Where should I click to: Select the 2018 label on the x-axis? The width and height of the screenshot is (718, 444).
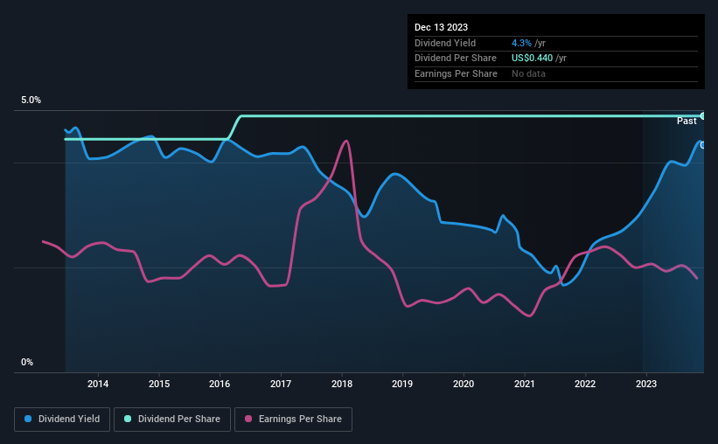pyautogui.click(x=342, y=384)
